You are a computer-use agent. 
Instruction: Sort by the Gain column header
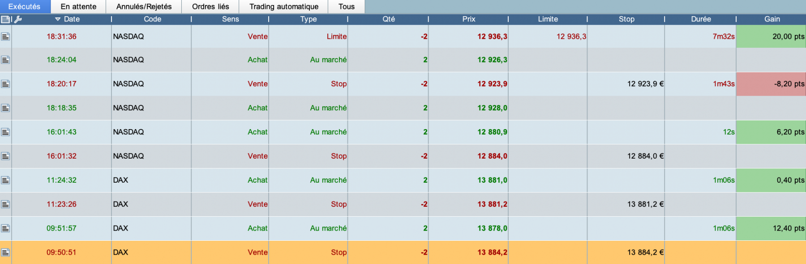(772, 19)
